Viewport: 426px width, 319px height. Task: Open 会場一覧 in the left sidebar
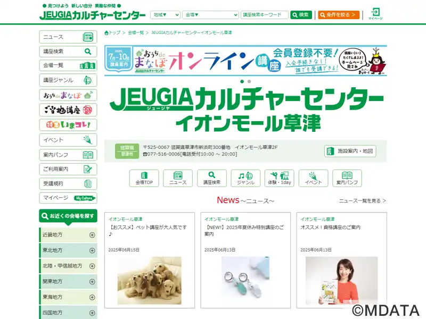(x=68, y=65)
